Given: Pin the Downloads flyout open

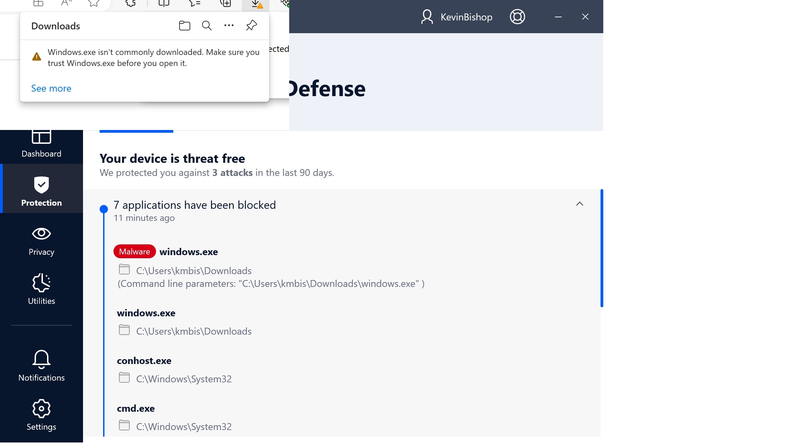Looking at the screenshot, I should coord(251,25).
